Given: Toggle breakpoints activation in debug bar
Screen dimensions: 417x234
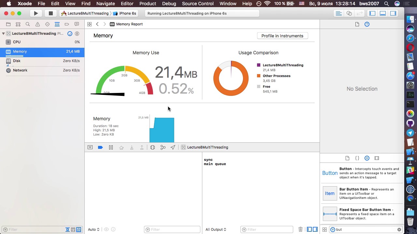Looking at the screenshot, I should [x=100, y=147].
